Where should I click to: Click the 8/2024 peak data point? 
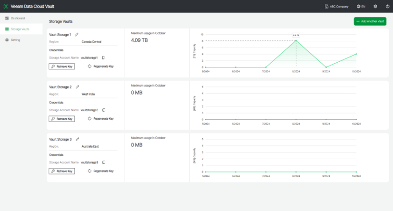(296, 41)
